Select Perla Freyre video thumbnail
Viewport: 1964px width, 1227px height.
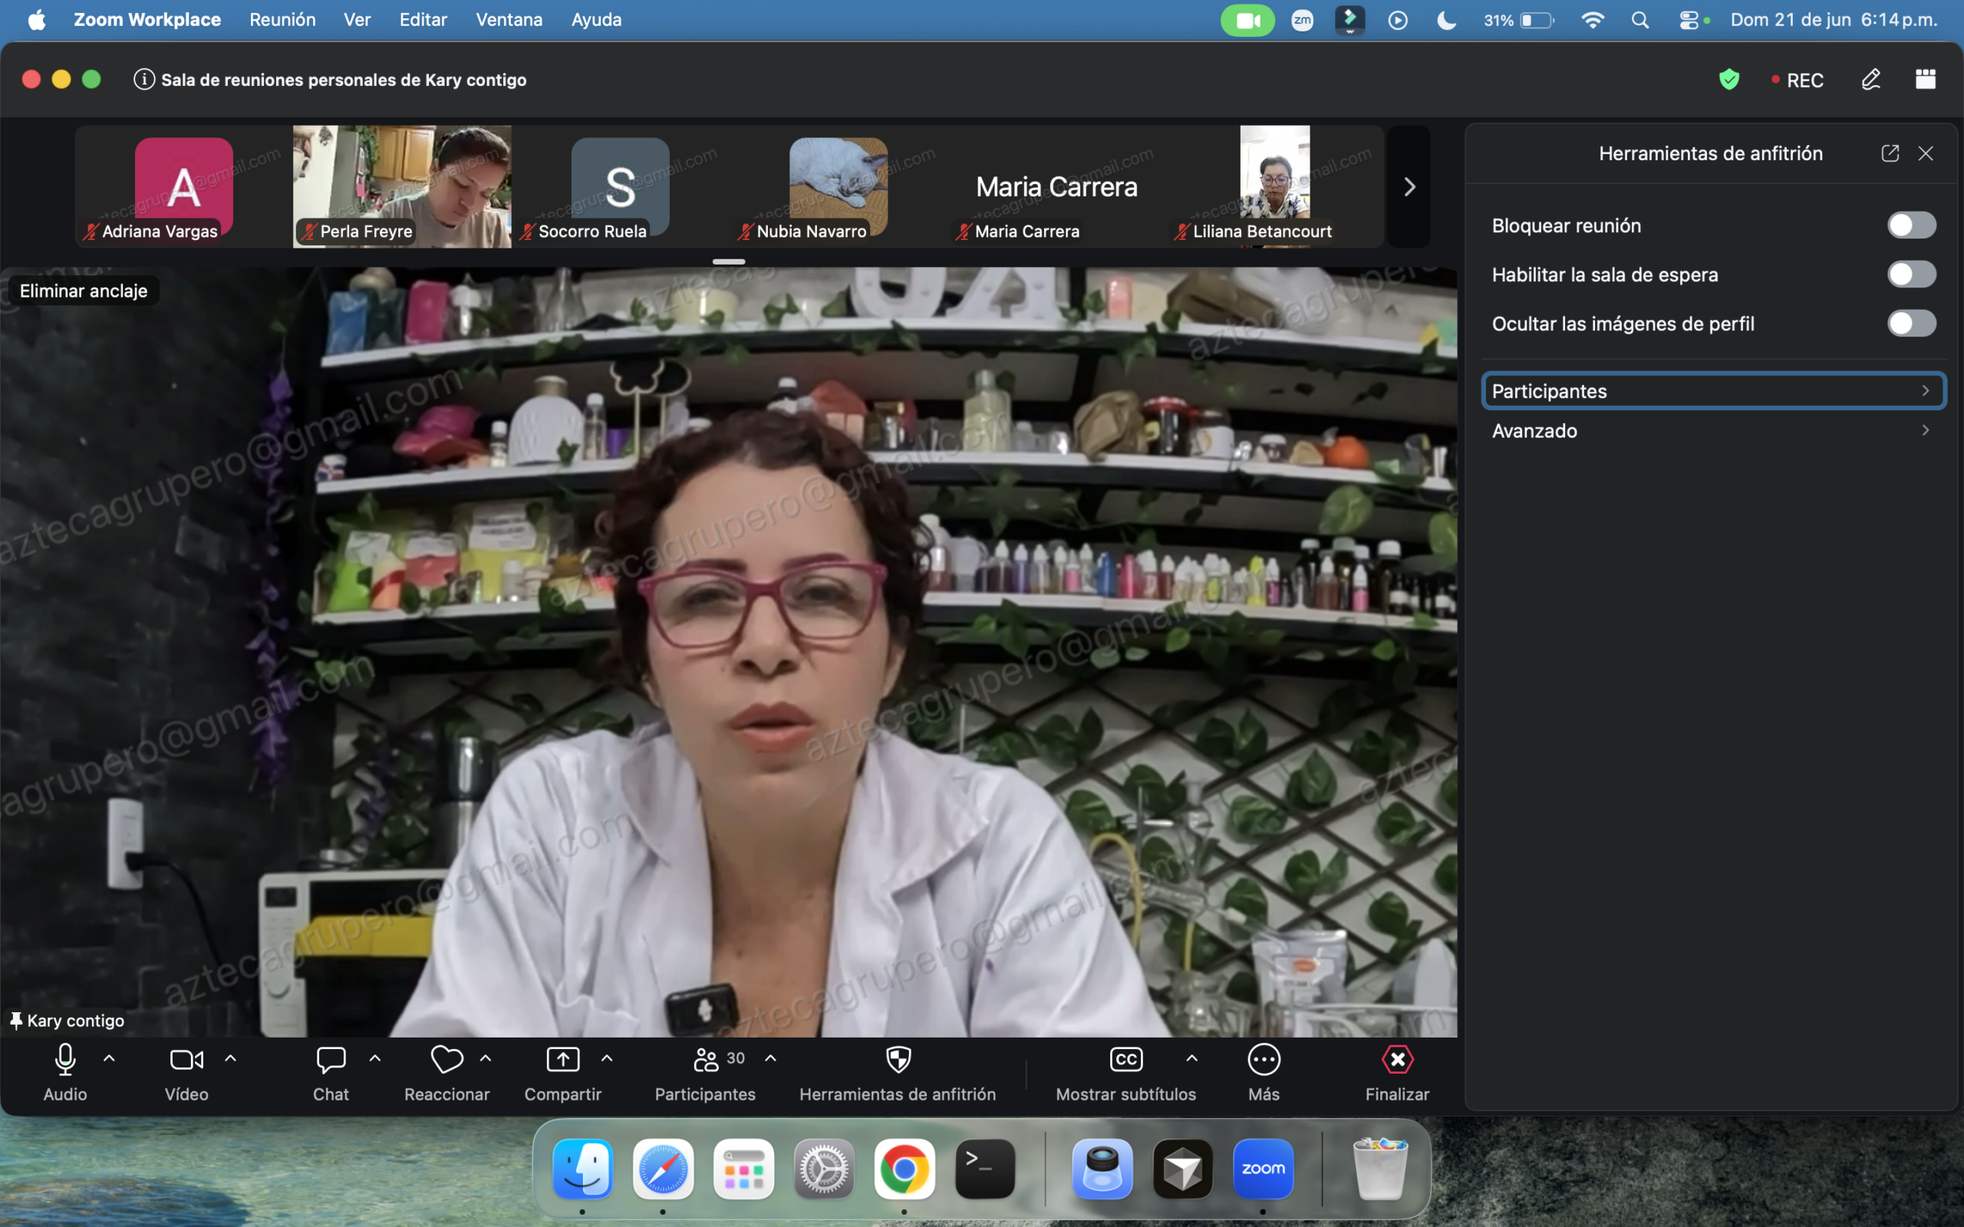402,186
